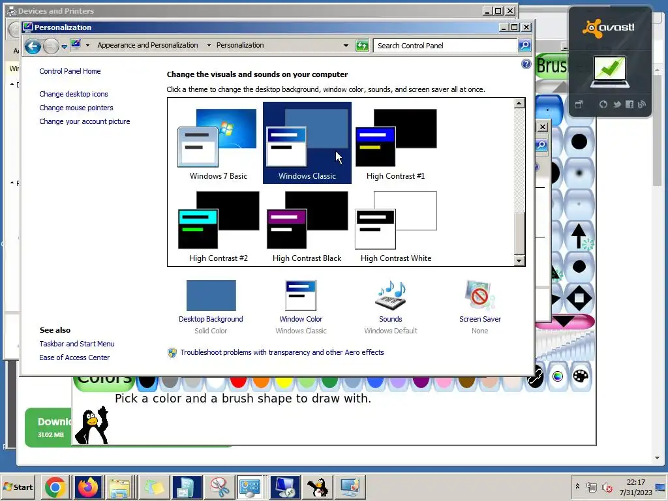The image size is (668, 501).
Task: Open Remote Desktop from the taskbar
Action: [x=285, y=487]
